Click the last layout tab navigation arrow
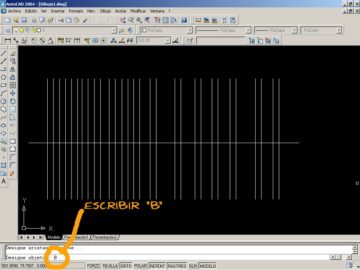Viewport: 360px width, 270px height. (40, 238)
